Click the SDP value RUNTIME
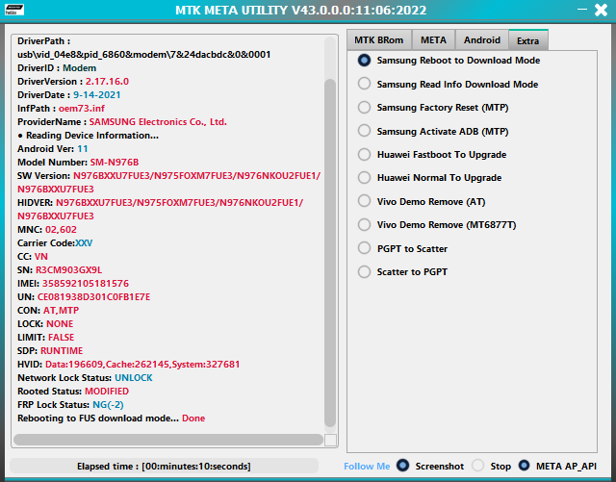The height and width of the screenshot is (482, 616). coord(62,351)
